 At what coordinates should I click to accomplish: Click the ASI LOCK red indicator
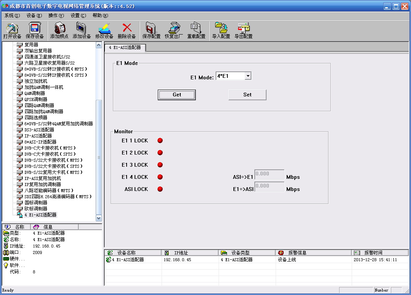pyautogui.click(x=160, y=189)
